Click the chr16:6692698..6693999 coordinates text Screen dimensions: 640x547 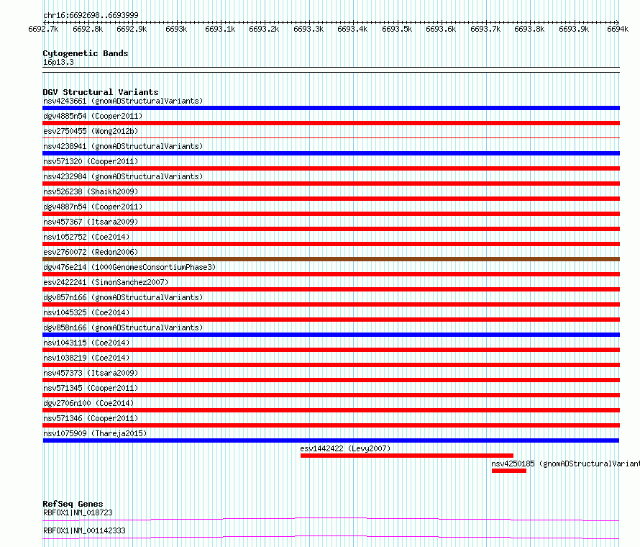(91, 15)
